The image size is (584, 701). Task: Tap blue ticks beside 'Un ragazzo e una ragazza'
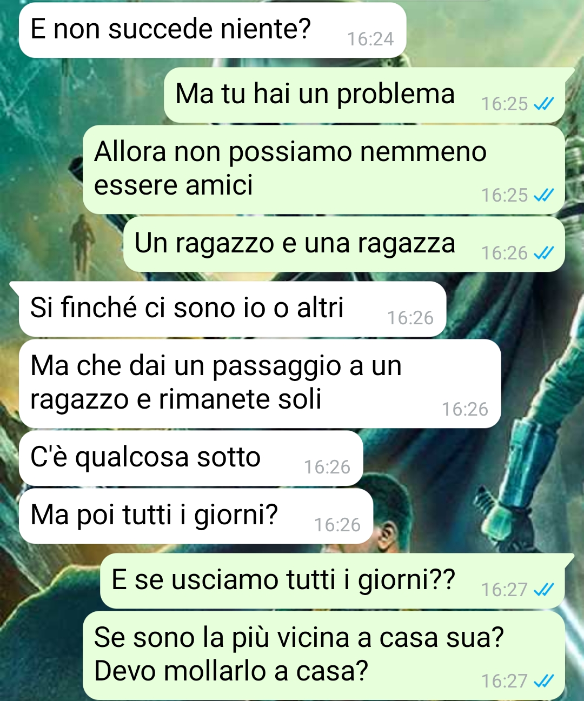click(x=543, y=253)
